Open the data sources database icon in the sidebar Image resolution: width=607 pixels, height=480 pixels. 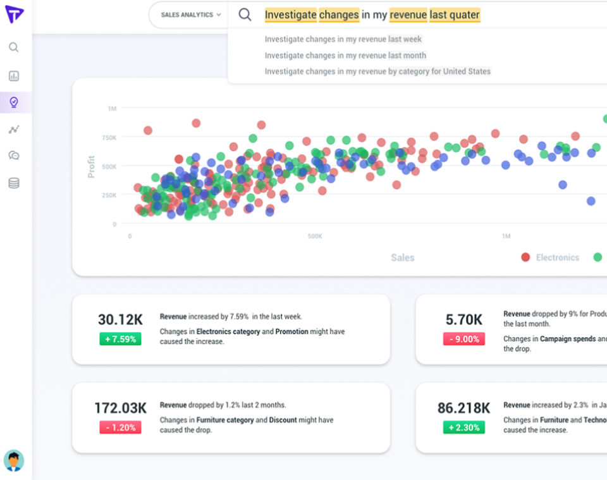point(14,183)
